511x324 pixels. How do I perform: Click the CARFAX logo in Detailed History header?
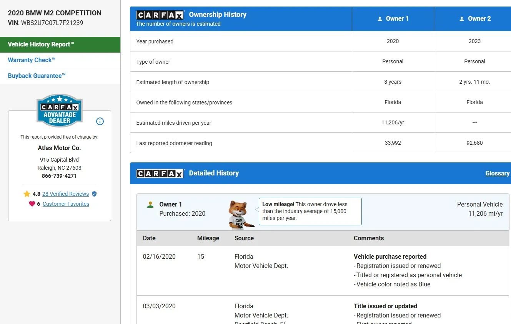point(160,174)
